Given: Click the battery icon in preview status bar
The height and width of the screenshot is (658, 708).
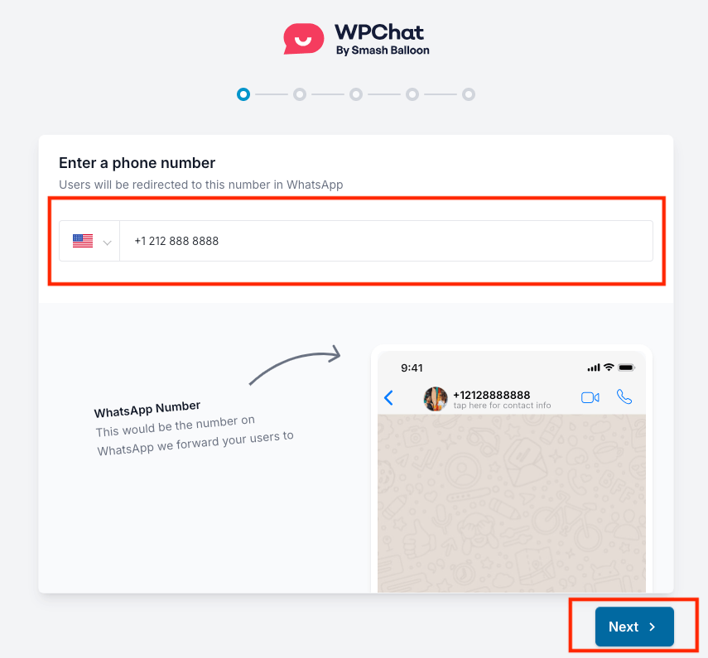Looking at the screenshot, I should tap(626, 367).
